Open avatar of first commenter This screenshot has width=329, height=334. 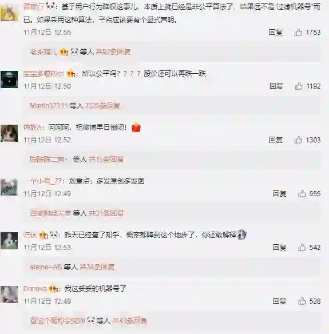pyautogui.click(x=9, y=13)
